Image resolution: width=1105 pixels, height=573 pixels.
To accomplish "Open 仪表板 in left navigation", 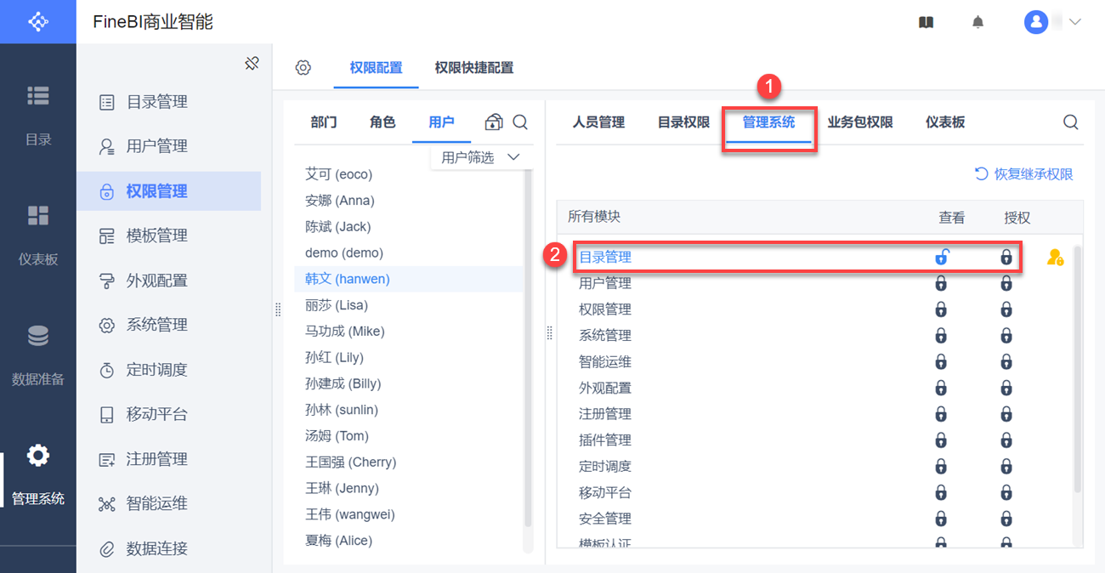I will (x=38, y=234).
